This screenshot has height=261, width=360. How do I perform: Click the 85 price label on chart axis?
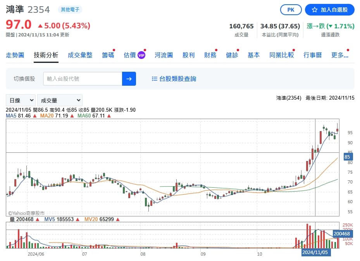pos(347,157)
